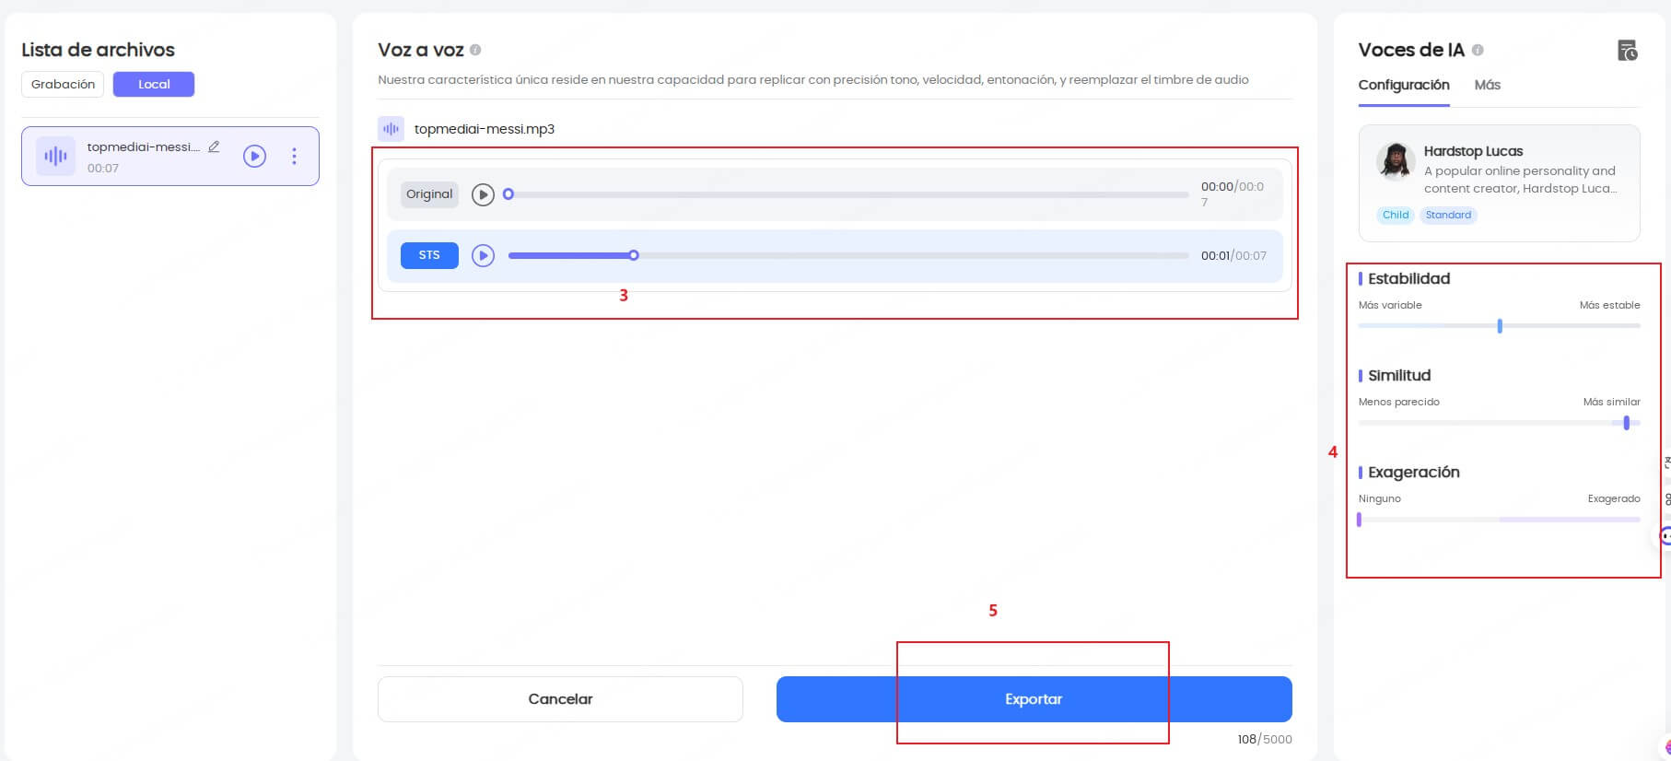
Task: Select the Original track label
Action: pyautogui.click(x=429, y=194)
